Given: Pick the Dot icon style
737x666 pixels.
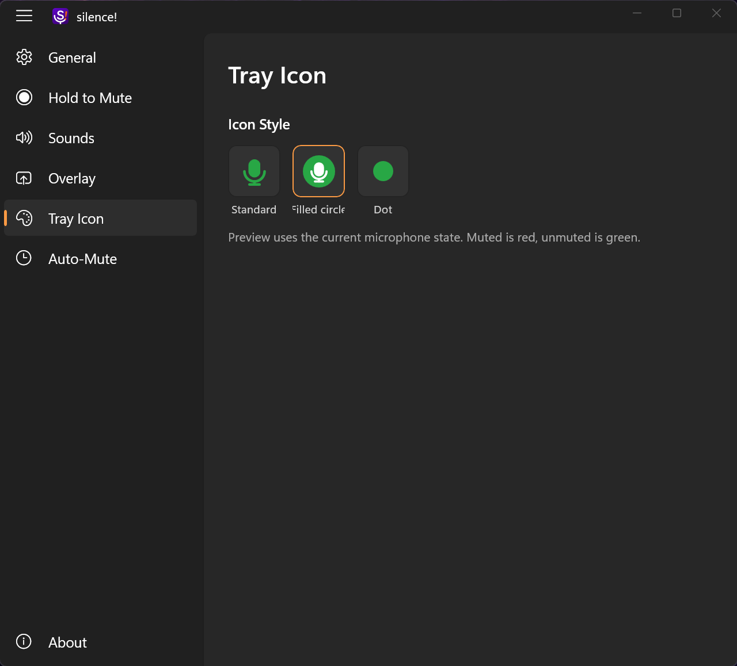Looking at the screenshot, I should coord(383,171).
